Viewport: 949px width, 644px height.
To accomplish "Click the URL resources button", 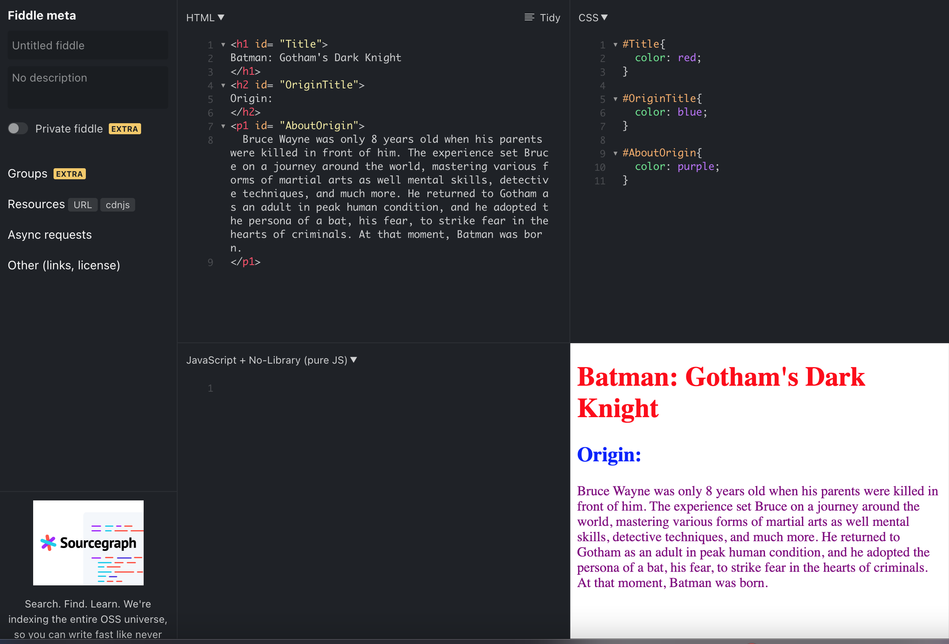I will pos(82,205).
